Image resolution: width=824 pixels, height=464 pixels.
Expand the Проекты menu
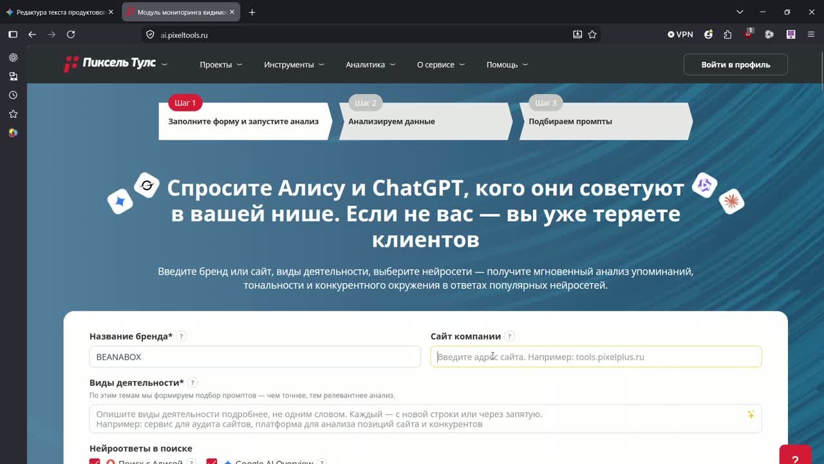coord(221,64)
